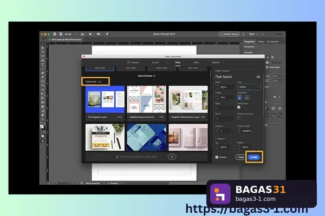
Task: Open the View Options dropdown in top bar
Action: click(83, 34)
